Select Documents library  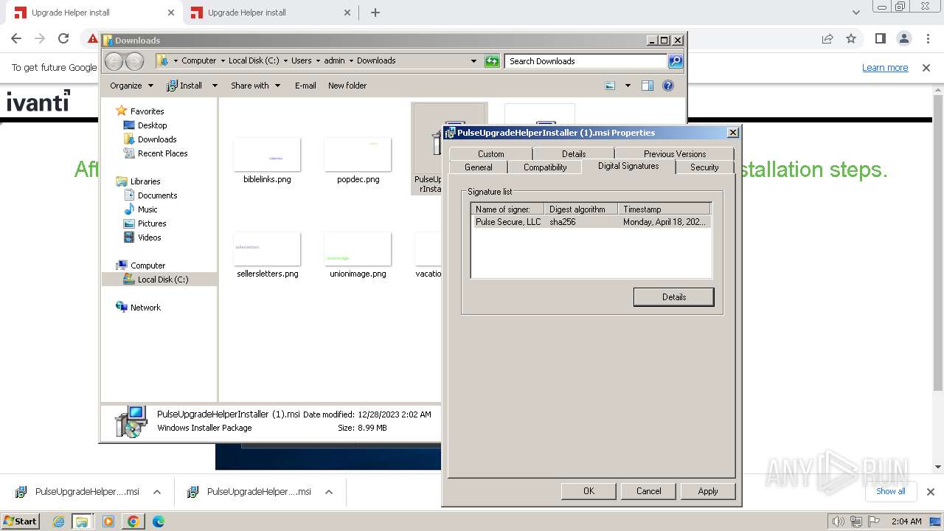click(157, 195)
